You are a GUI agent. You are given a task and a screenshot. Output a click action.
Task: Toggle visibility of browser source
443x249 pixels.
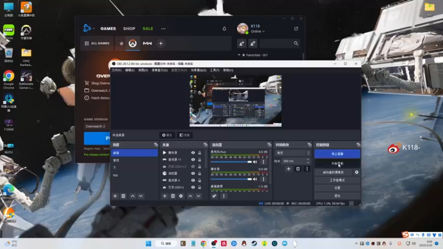point(193,173)
